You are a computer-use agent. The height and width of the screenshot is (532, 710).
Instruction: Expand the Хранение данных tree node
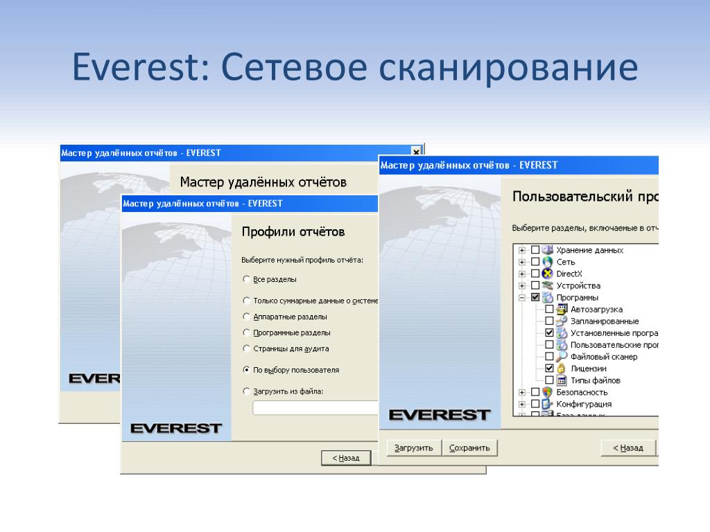click(x=522, y=250)
